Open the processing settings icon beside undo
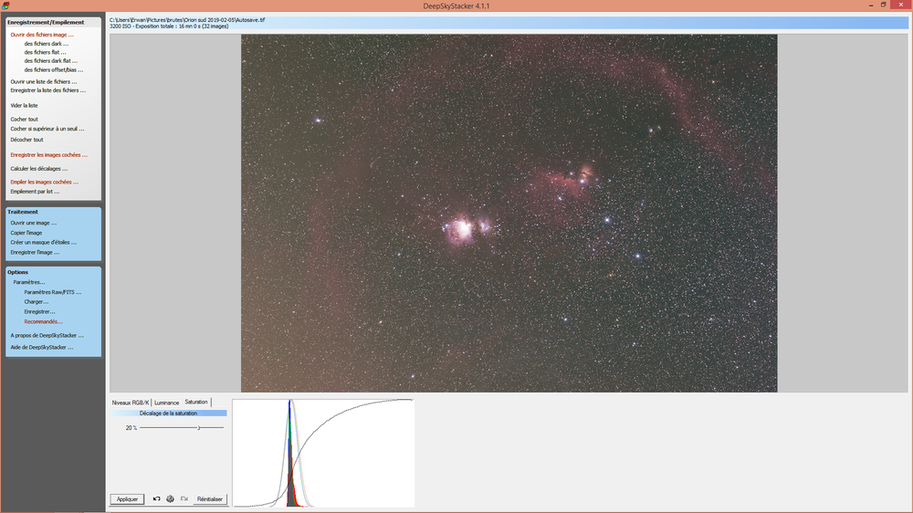The width and height of the screenshot is (913, 513). [x=170, y=499]
